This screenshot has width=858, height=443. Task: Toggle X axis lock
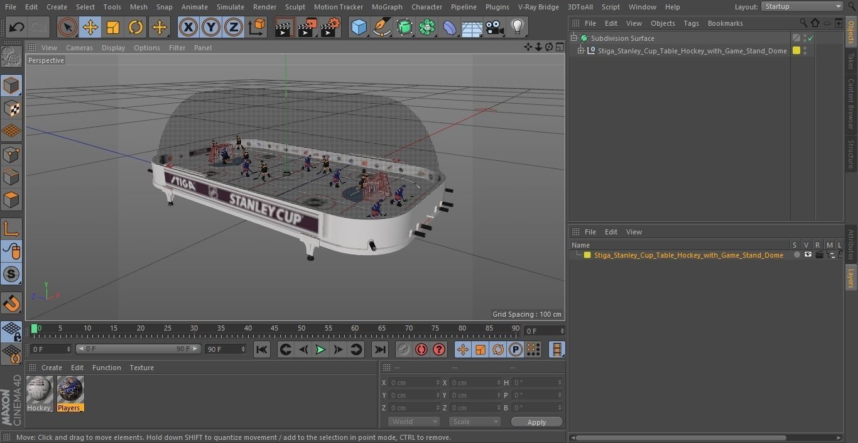pyautogui.click(x=188, y=28)
